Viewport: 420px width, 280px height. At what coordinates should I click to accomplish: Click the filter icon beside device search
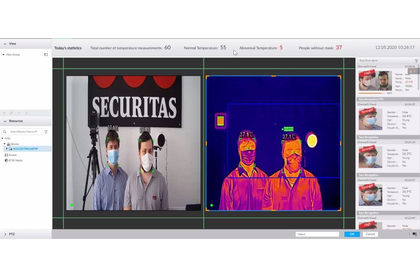pos(46,132)
